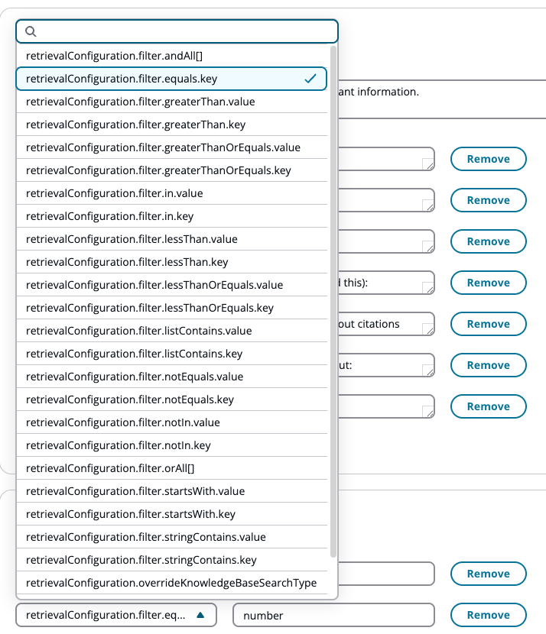The width and height of the screenshot is (546, 634).
Task: Click resize grip on the "out citations" field
Action: [429, 329]
